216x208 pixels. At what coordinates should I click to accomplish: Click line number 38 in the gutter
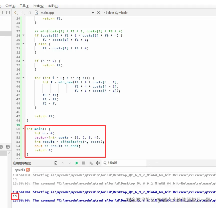18,78
